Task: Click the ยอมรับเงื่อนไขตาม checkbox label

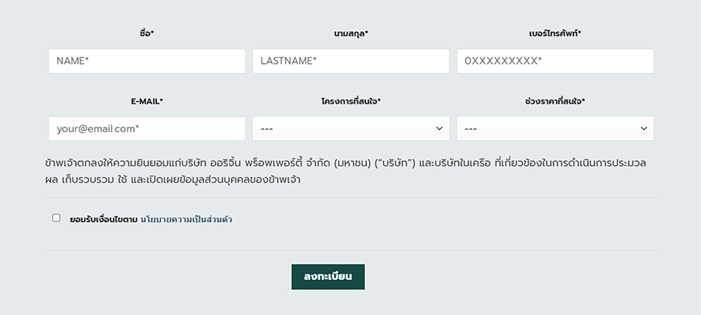Action: [x=104, y=219]
